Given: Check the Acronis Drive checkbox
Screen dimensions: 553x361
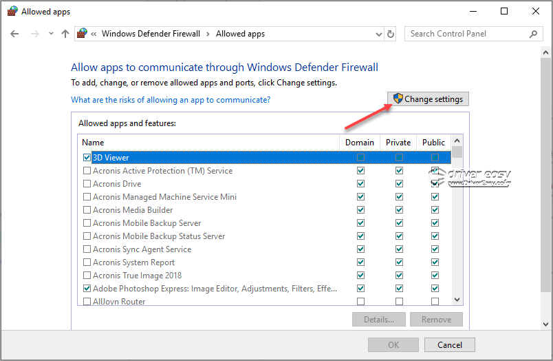Looking at the screenshot, I should pos(87,184).
